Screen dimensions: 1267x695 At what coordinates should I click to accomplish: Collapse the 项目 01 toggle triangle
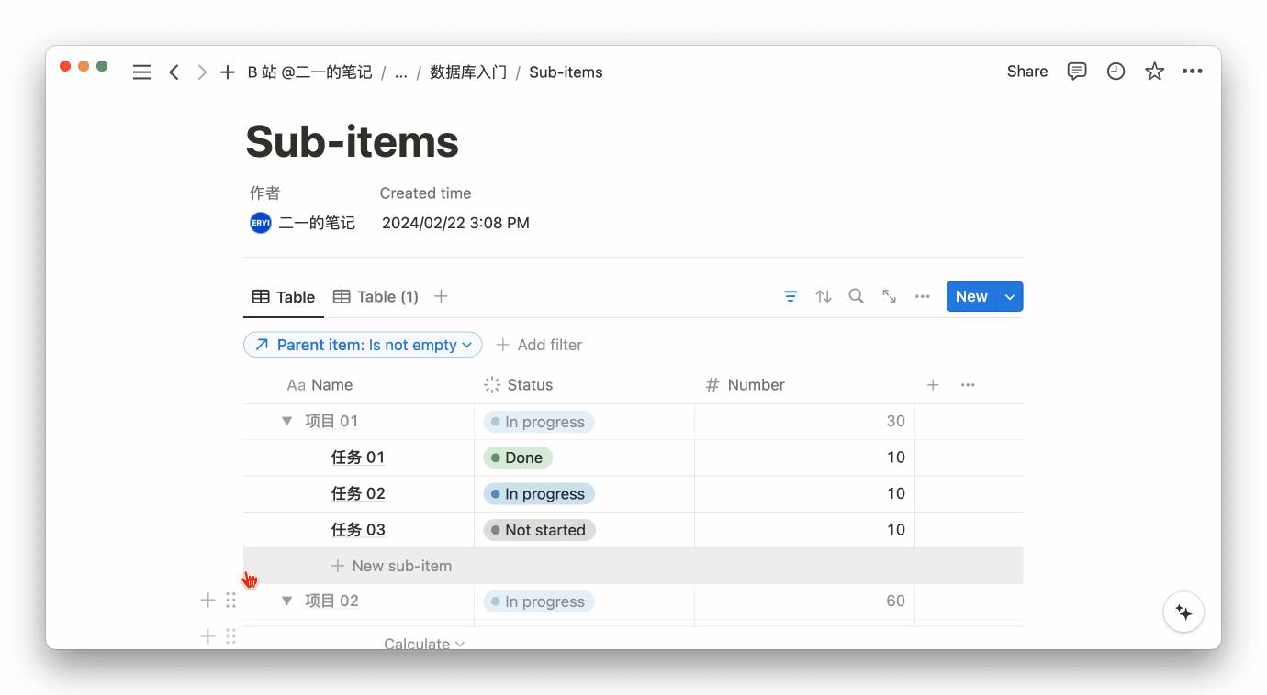pyautogui.click(x=286, y=421)
